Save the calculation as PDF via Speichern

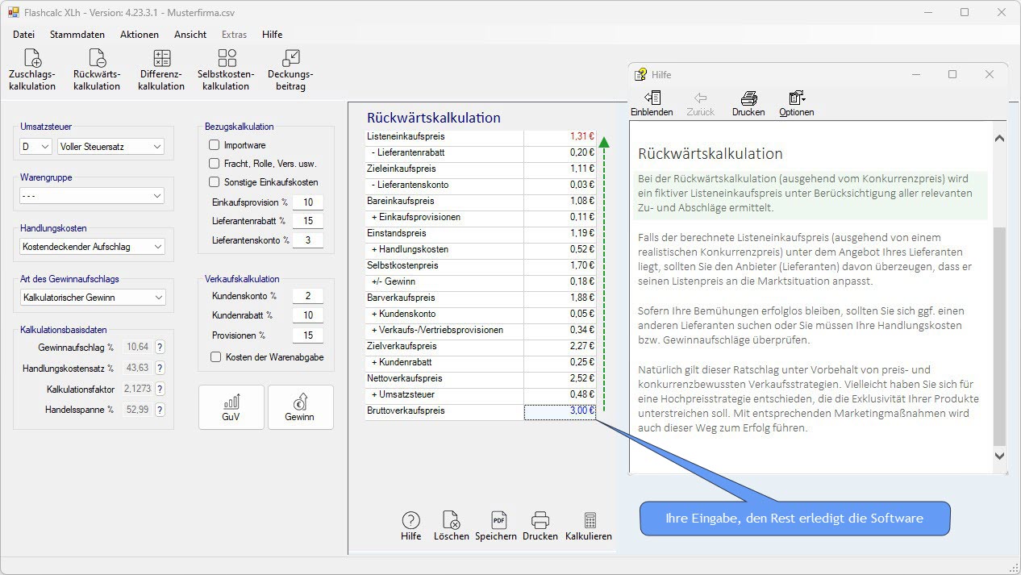tap(496, 526)
